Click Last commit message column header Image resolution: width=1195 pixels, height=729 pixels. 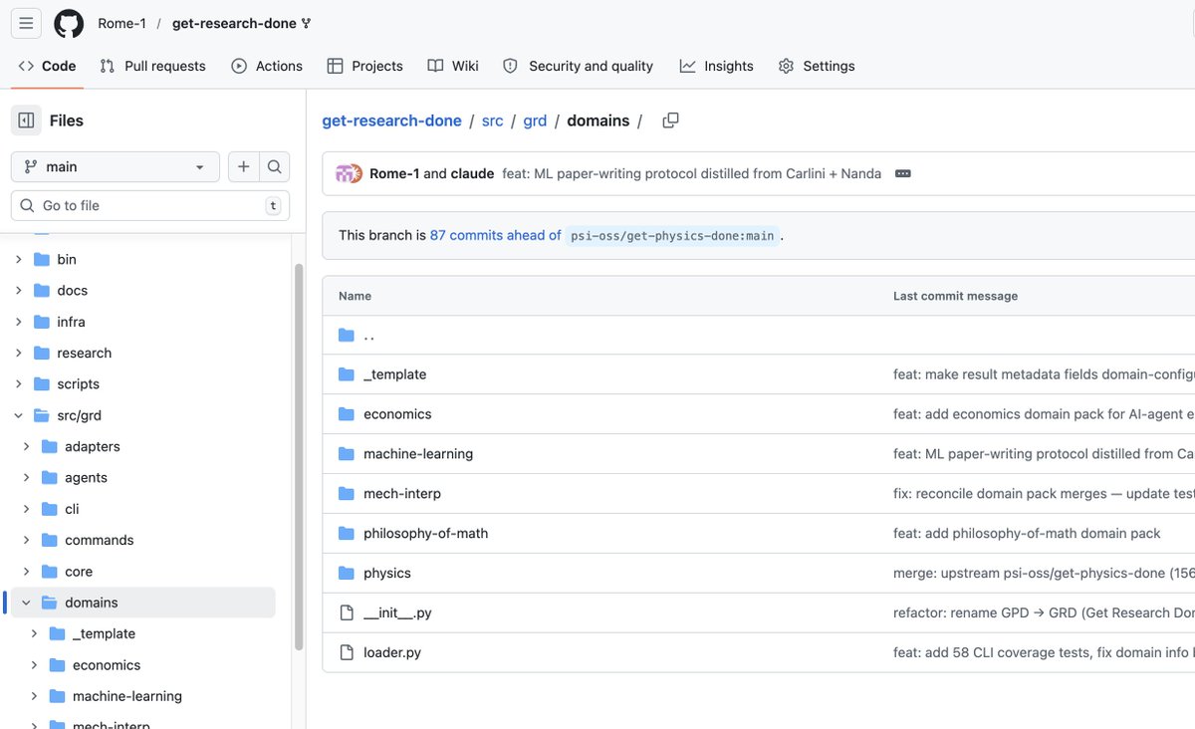955,296
